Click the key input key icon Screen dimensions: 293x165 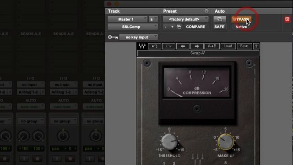pos(113,37)
